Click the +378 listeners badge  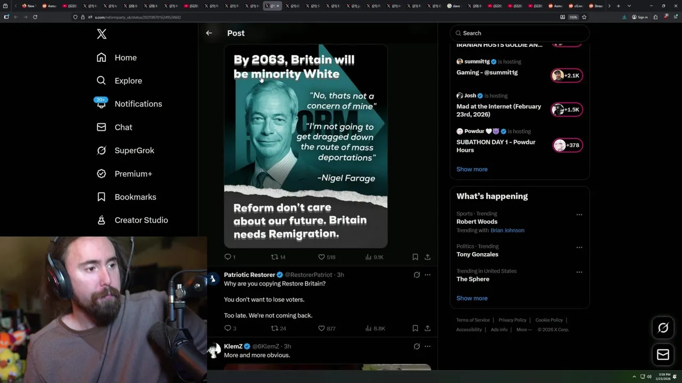567,145
